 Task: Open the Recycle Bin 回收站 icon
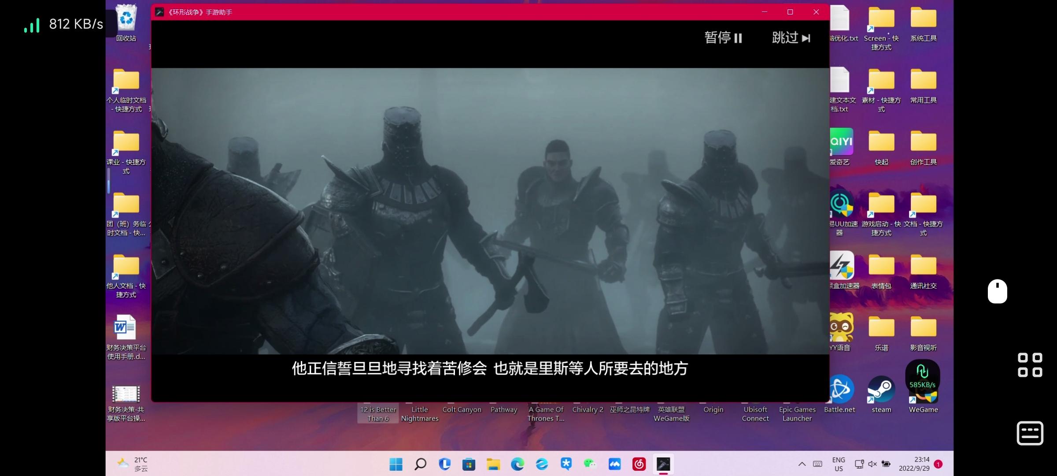[126, 23]
